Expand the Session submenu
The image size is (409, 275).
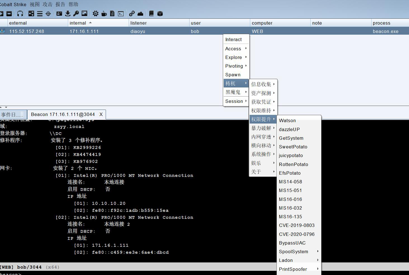pos(236,101)
